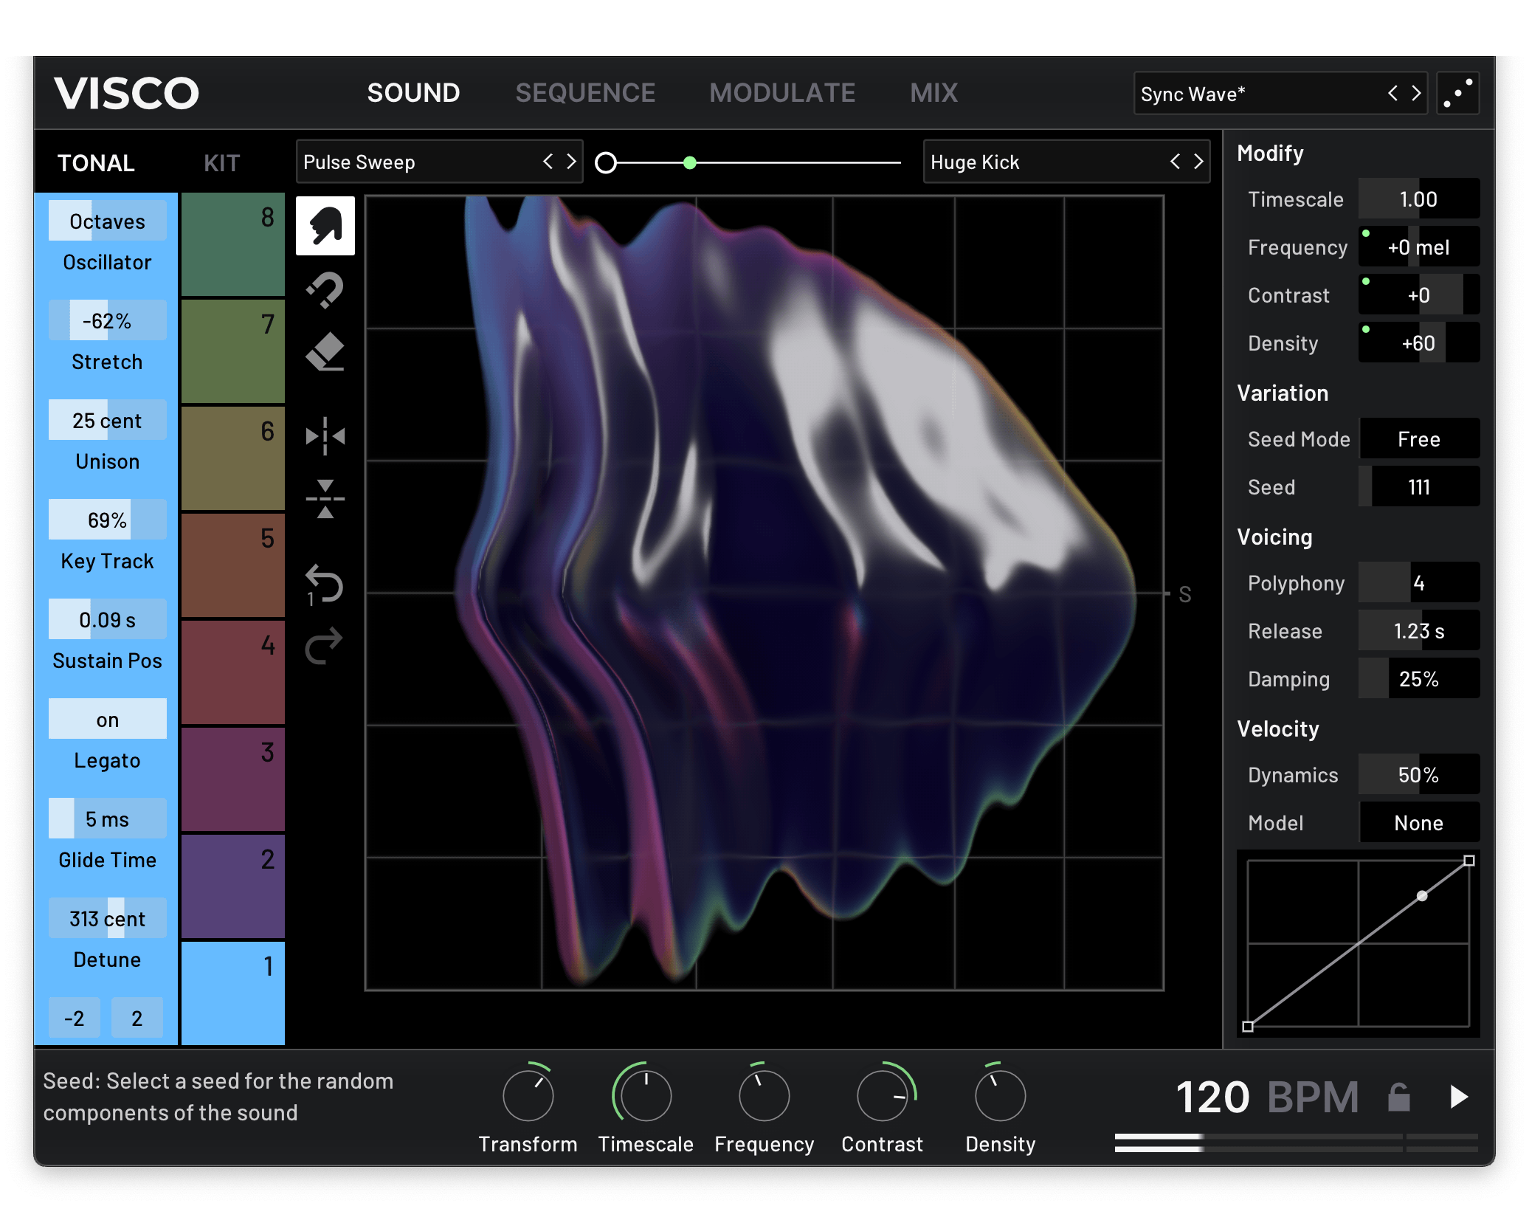Toggle the Oscillator Octaves setting
This screenshot has width=1529, height=1206.
point(107,221)
